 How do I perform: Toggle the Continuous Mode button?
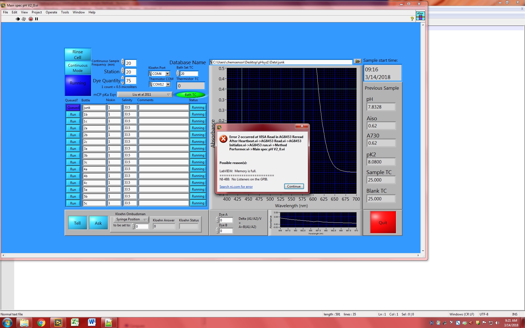tap(78, 68)
